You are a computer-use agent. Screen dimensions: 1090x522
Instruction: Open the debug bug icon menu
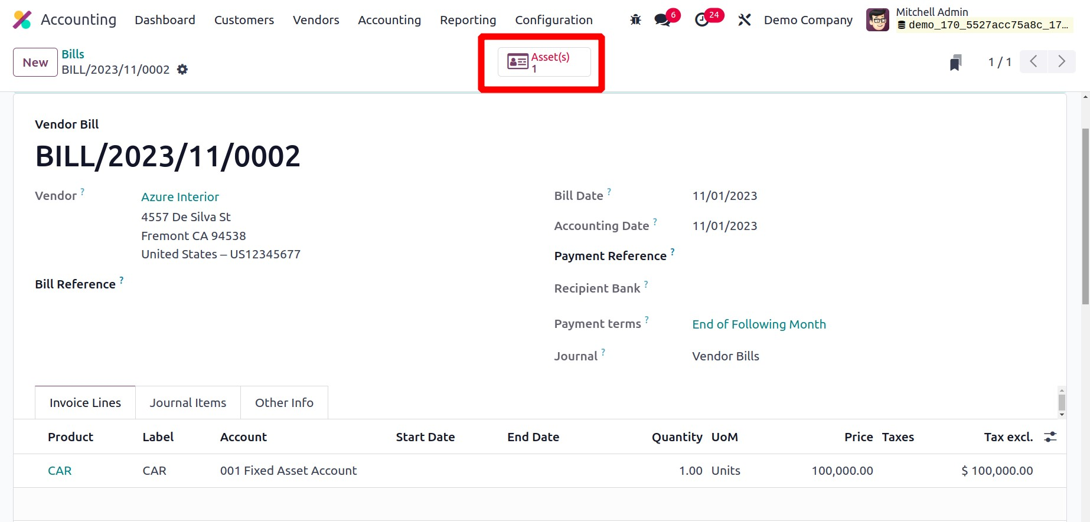click(x=635, y=20)
